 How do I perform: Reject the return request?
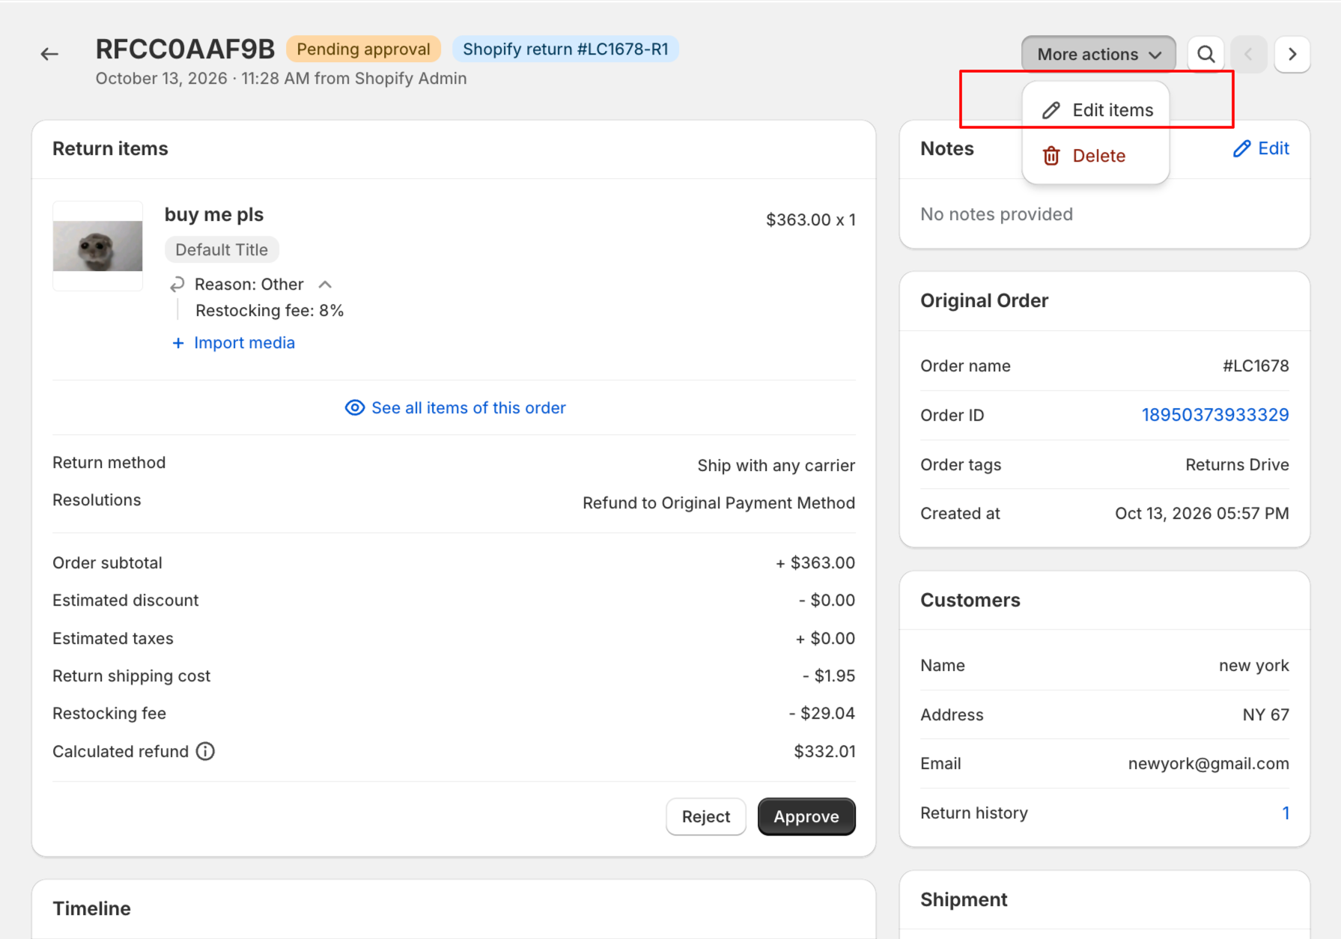pos(706,817)
